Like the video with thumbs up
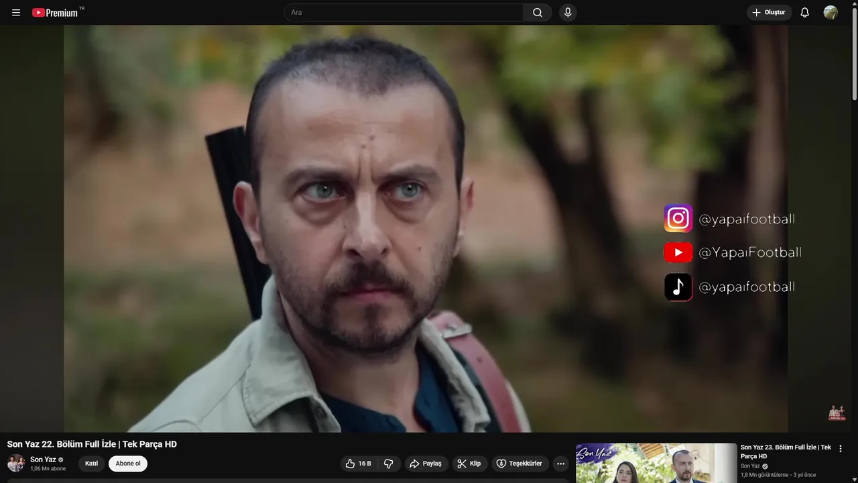 click(359, 464)
